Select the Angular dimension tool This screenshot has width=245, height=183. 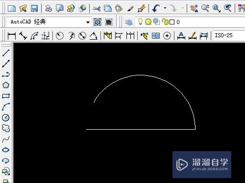click(x=94, y=36)
